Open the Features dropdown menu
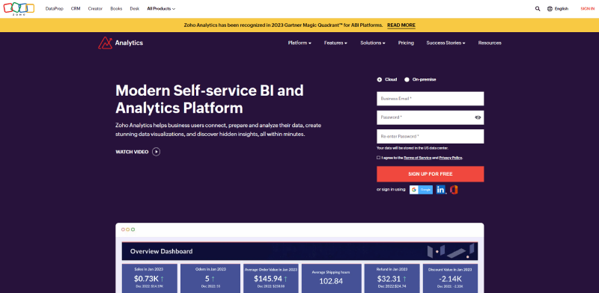The height and width of the screenshot is (293, 599). click(x=335, y=43)
